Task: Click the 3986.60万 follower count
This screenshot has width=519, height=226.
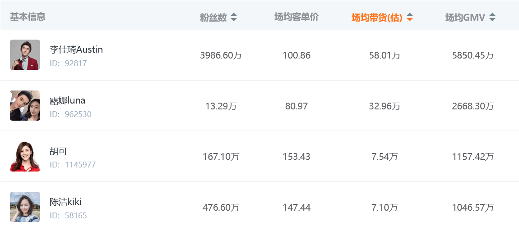Action: coord(221,55)
